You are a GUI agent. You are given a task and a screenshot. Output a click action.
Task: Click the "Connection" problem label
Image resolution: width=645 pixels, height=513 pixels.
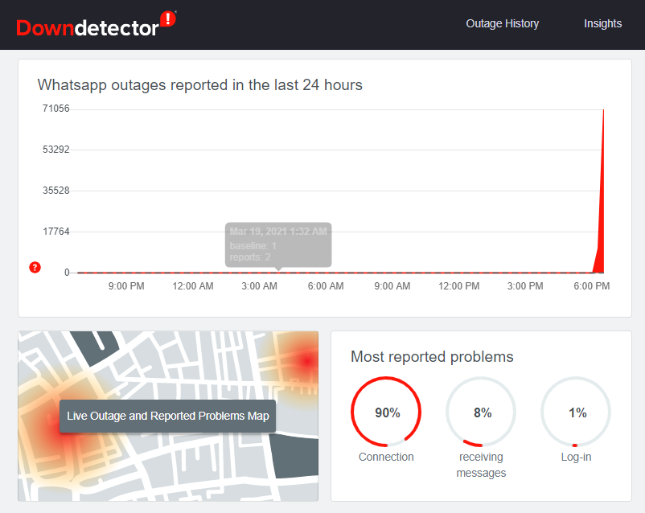point(386,457)
